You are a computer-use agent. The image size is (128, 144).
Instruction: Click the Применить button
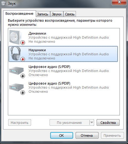(112, 136)
